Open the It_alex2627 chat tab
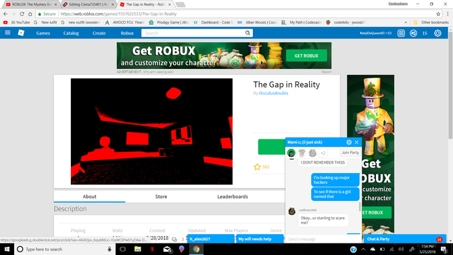The image size is (453, 255). pyautogui.click(x=211, y=239)
